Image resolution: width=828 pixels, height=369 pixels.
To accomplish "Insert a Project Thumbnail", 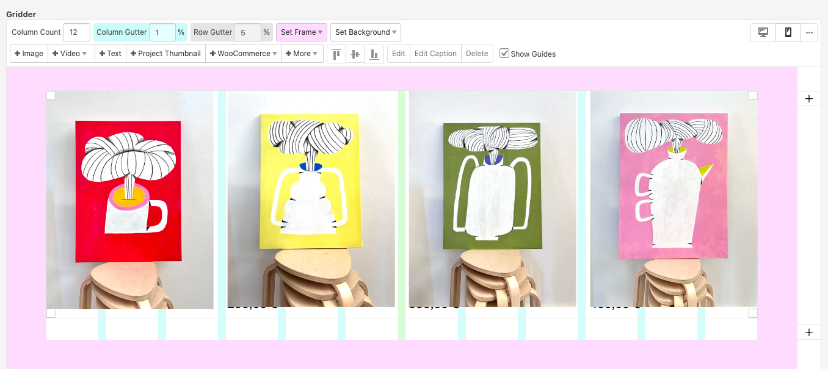I will [x=165, y=54].
